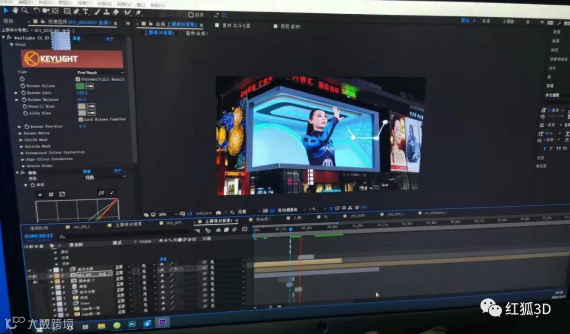Screen dimensions: 570x334
Task: Click the Alpha Bias grey swatch
Action: tap(82, 113)
